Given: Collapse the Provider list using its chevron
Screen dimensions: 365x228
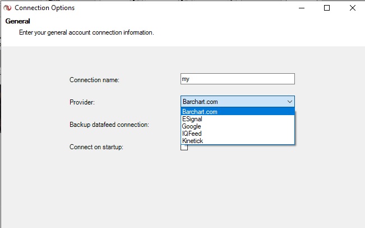Looking at the screenshot, I should (x=290, y=102).
